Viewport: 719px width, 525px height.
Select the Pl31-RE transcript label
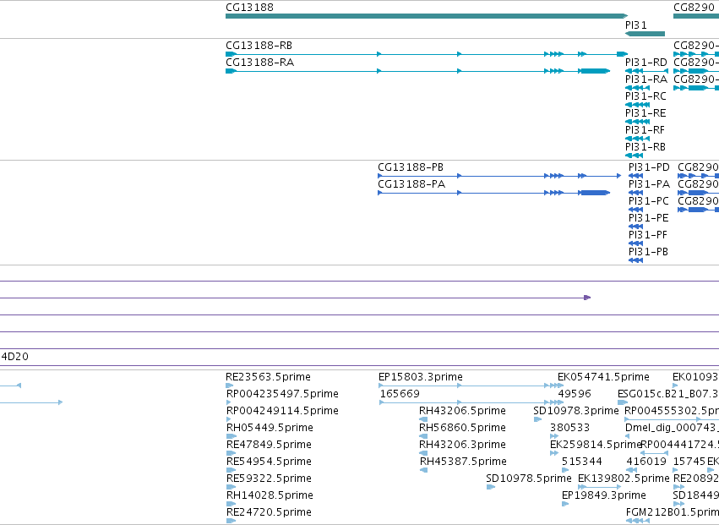(x=645, y=113)
